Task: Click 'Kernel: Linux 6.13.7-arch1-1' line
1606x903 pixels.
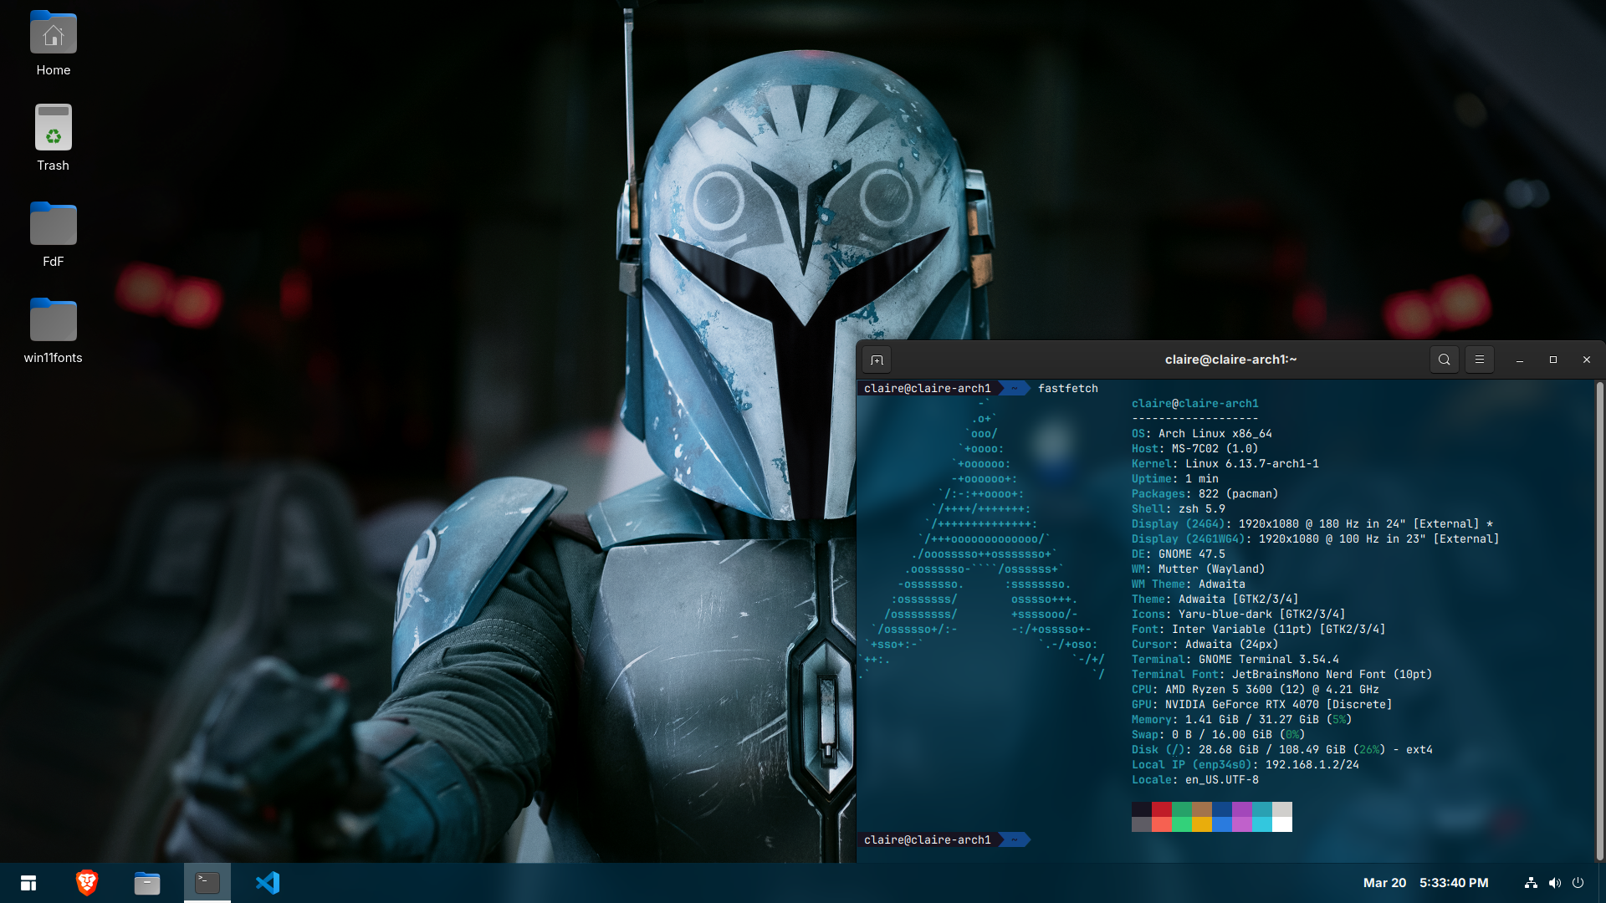Action: [1225, 464]
